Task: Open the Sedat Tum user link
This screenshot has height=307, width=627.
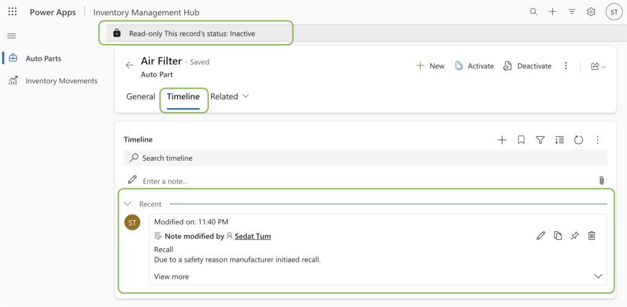Action: tap(252, 236)
